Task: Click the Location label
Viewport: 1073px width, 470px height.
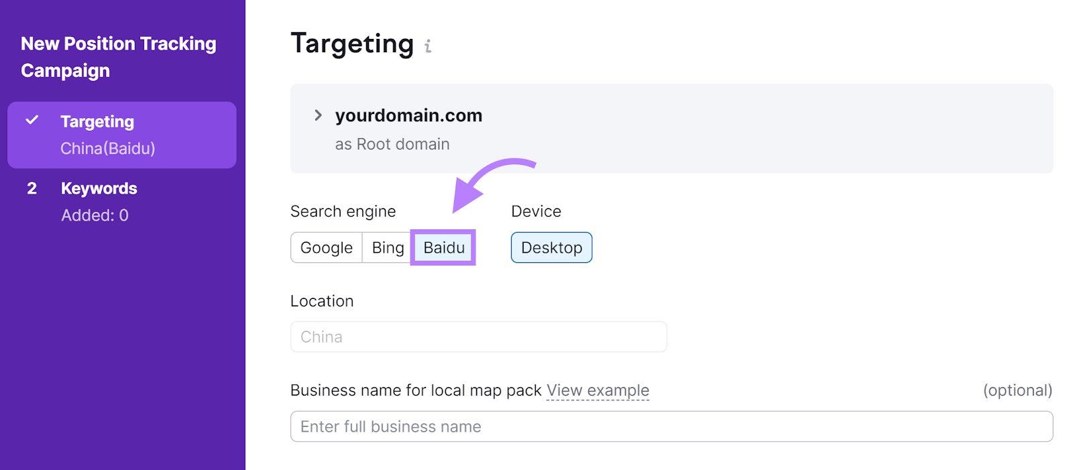Action: [322, 301]
